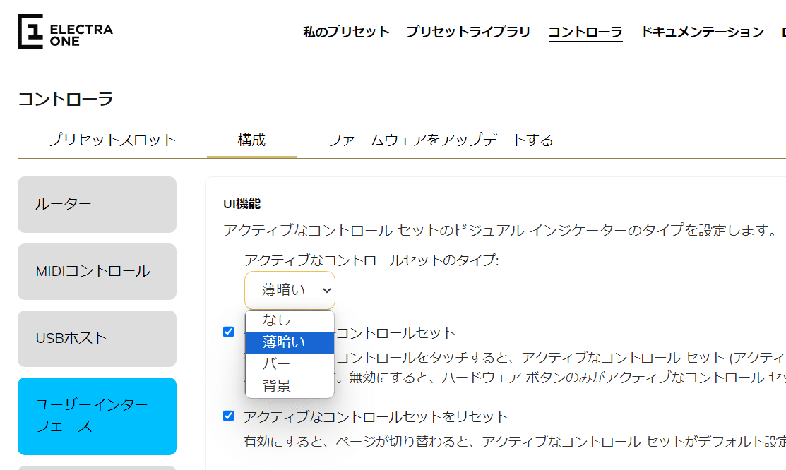Navigate to プリセットライブラリ
This screenshot has height=470, width=786.
point(469,32)
